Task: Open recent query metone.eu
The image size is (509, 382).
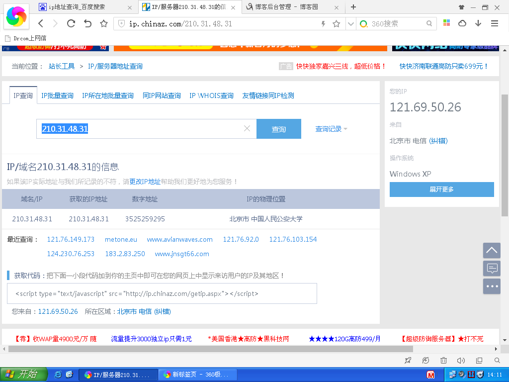Action: click(x=121, y=239)
